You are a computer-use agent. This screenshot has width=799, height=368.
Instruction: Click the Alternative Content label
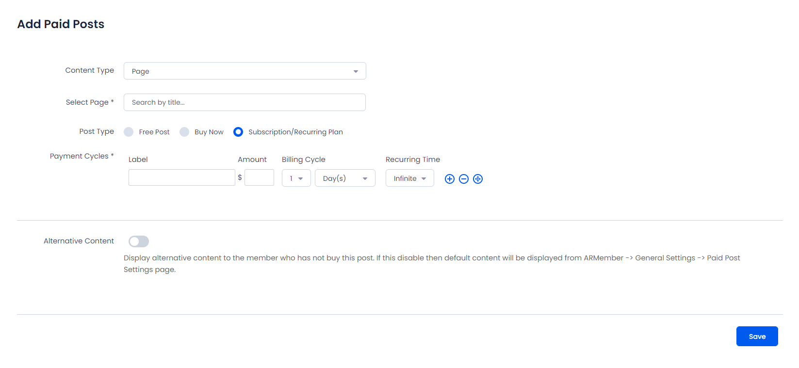79,241
